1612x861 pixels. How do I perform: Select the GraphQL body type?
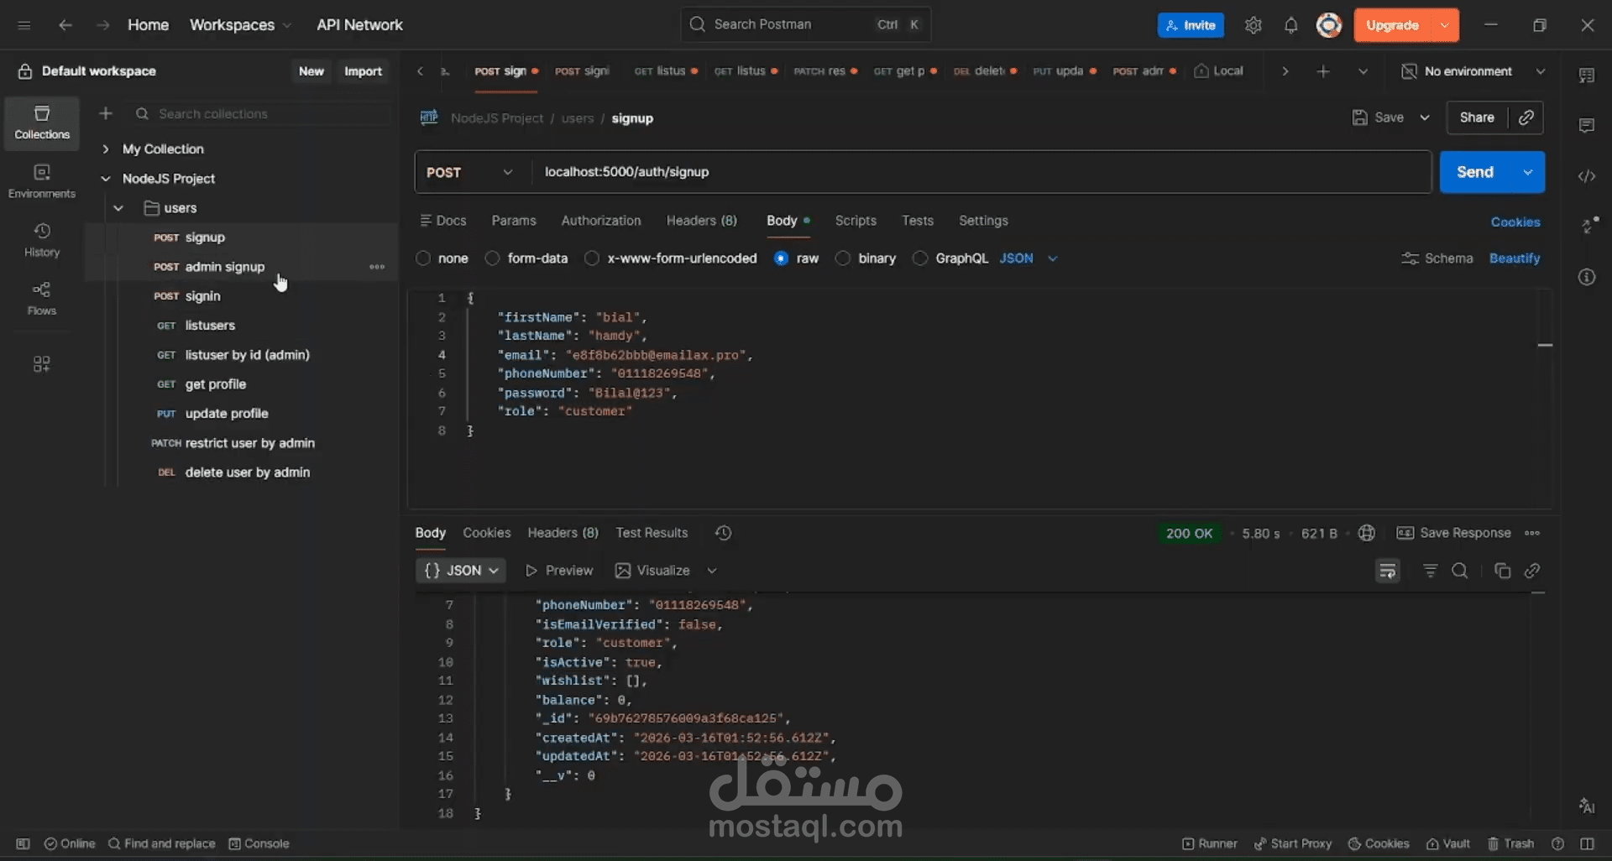click(920, 258)
